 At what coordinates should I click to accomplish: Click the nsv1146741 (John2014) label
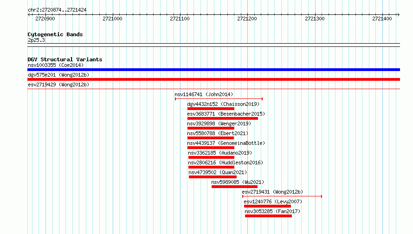point(204,94)
